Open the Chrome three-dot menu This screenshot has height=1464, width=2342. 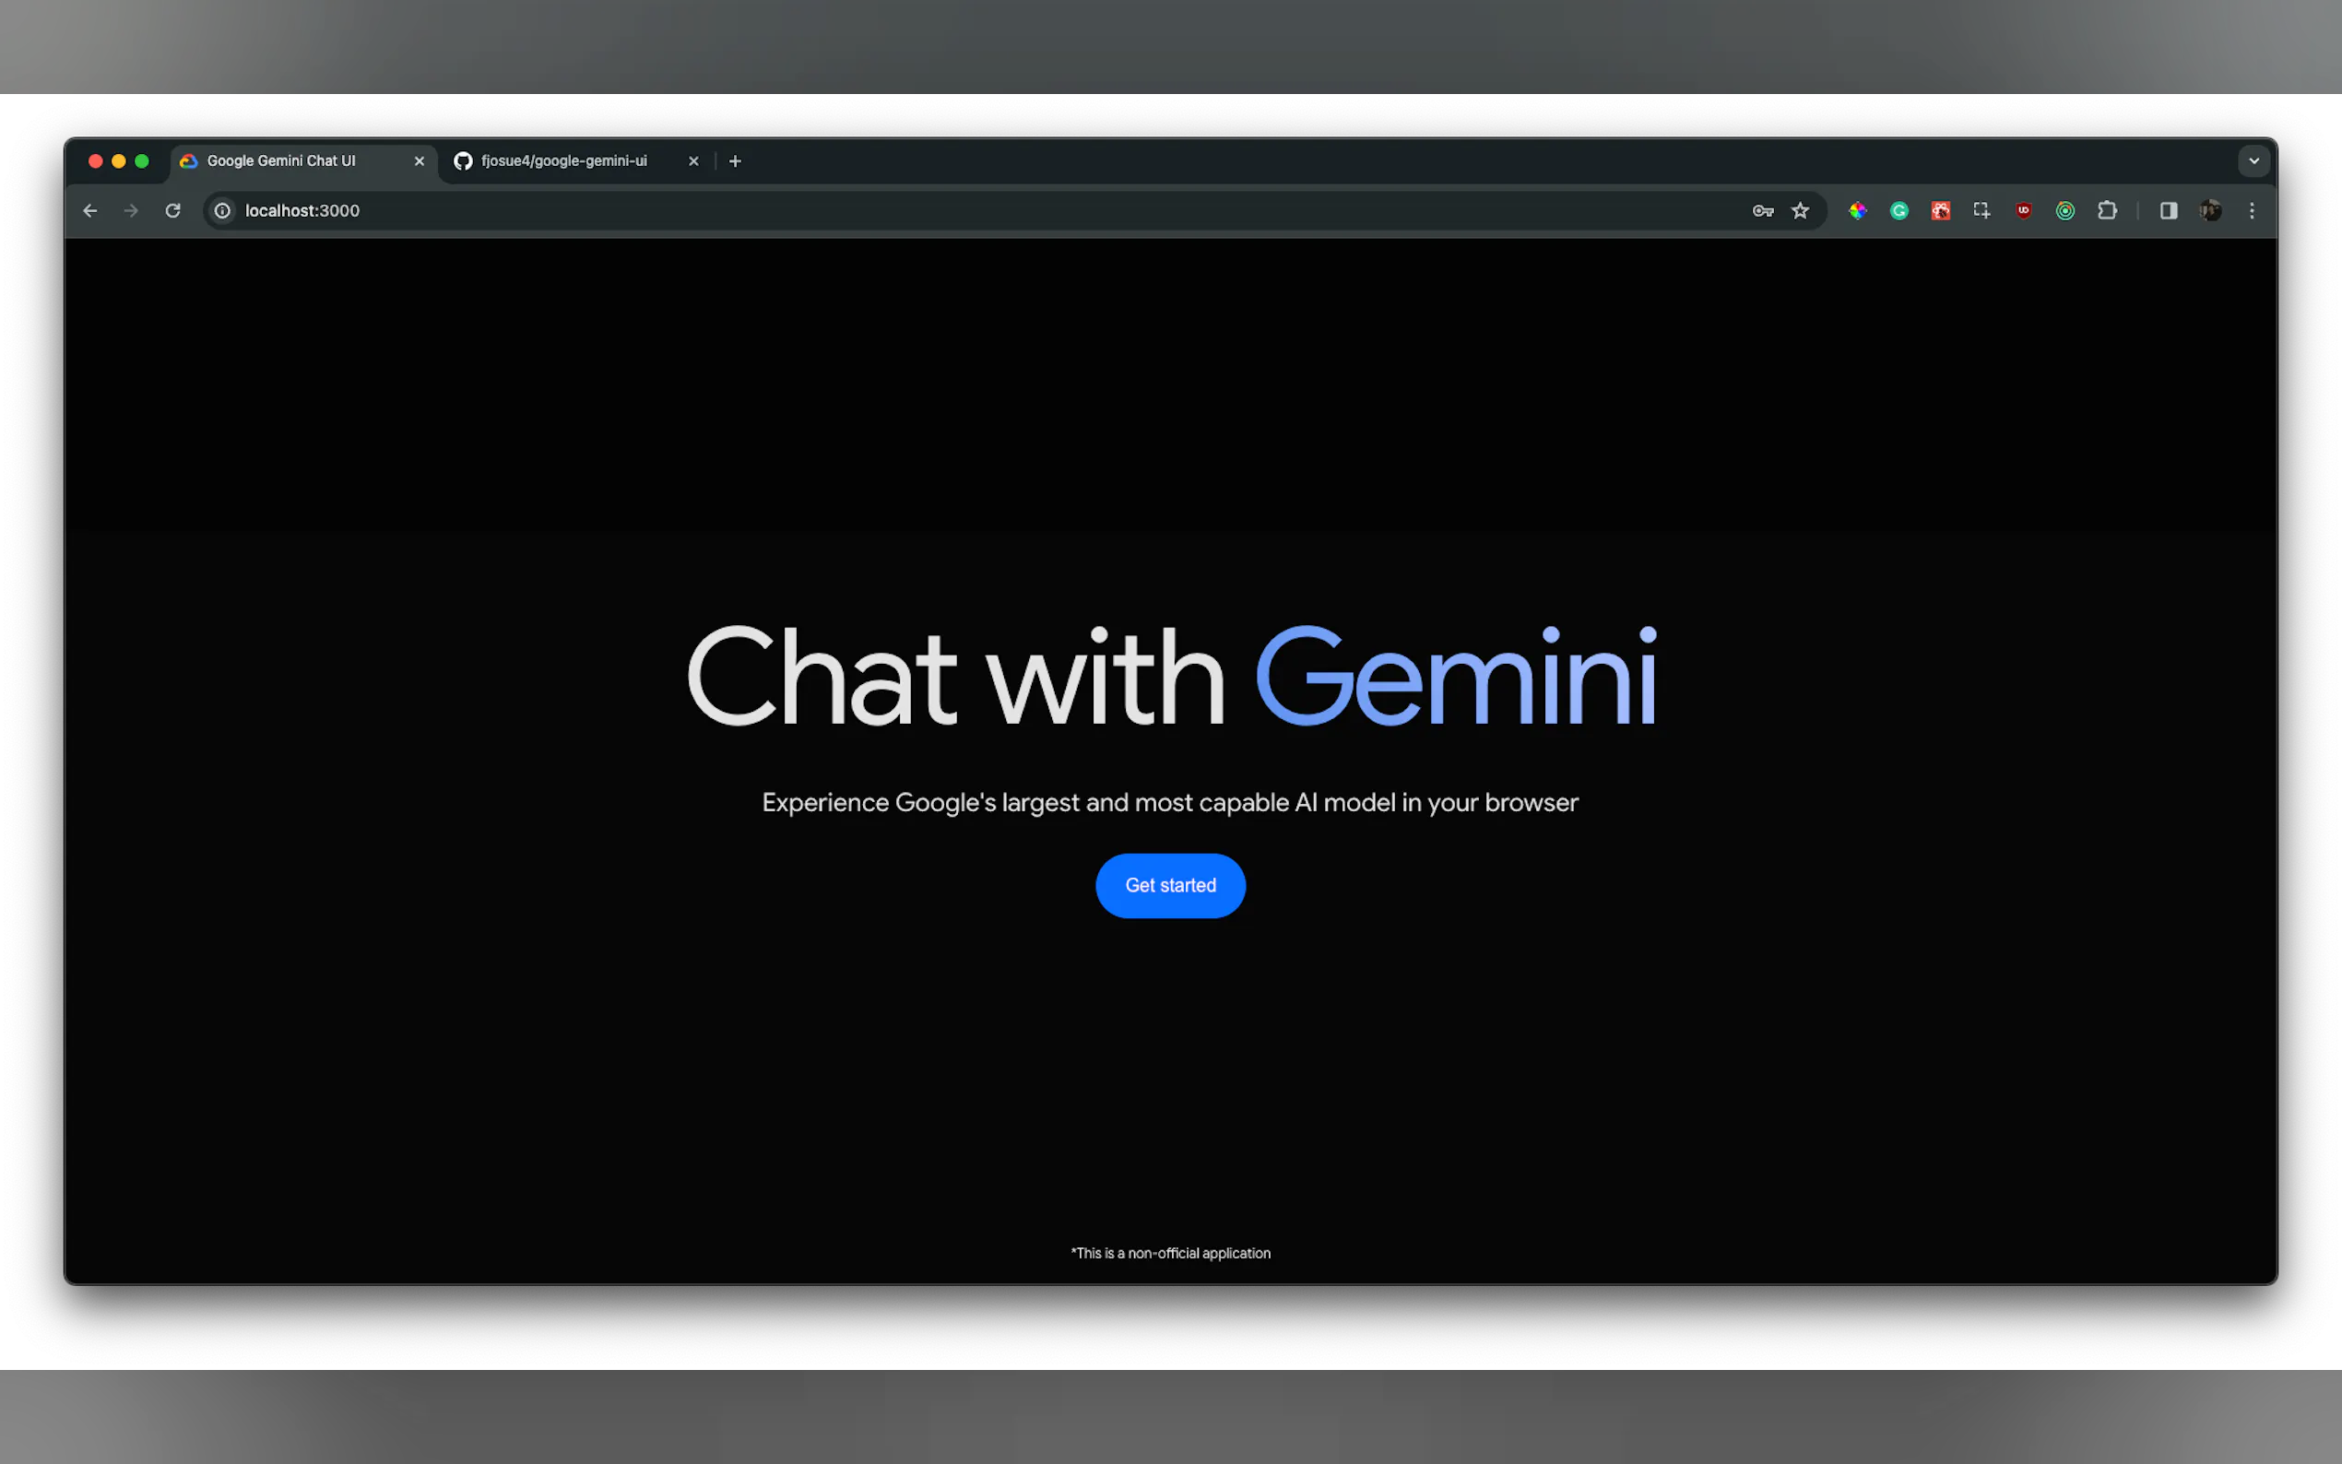(x=2252, y=210)
